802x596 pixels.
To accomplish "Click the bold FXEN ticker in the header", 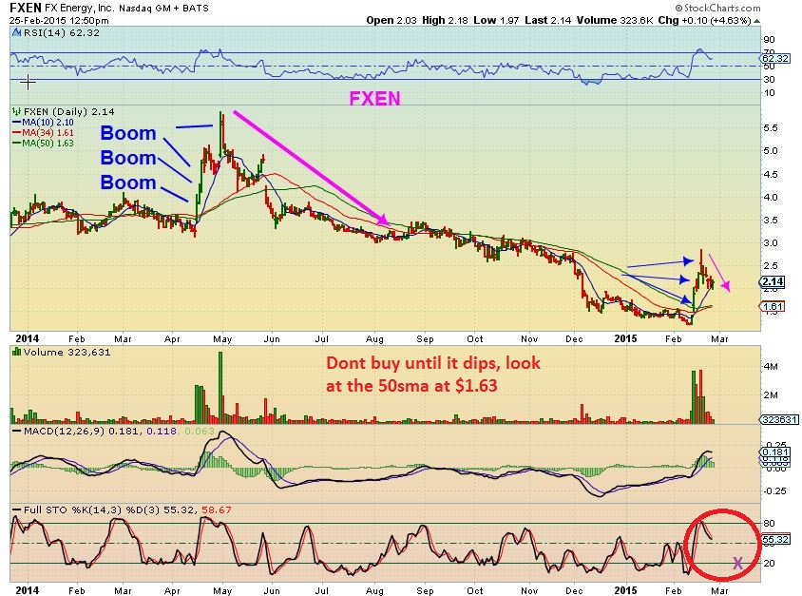I will 26,9.
